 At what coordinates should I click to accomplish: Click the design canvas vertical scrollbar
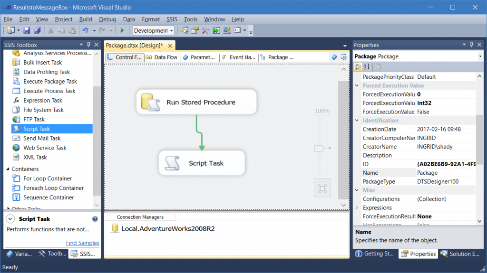[x=343, y=140]
